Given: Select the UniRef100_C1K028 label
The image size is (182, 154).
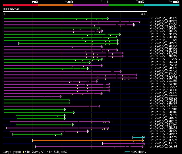Looking at the screenshot, I should [163, 103].
